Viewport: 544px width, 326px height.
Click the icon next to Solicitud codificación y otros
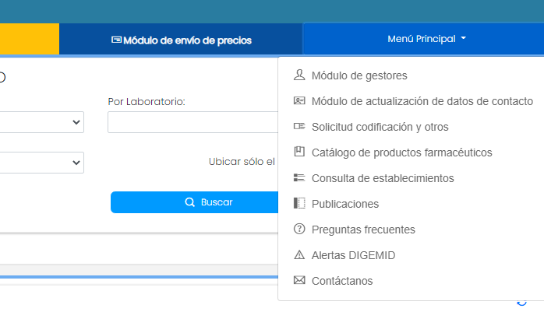point(299,126)
